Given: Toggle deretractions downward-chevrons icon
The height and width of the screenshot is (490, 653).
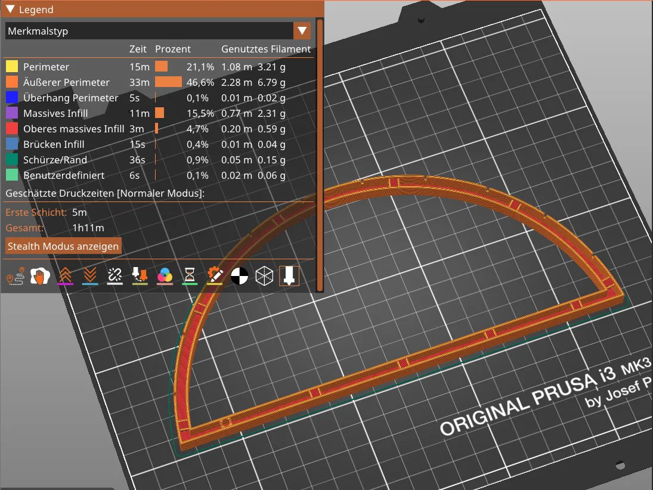Looking at the screenshot, I should pos(90,276).
